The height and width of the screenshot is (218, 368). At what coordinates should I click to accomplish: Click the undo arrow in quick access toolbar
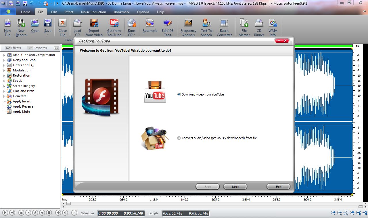[x=32, y=3]
